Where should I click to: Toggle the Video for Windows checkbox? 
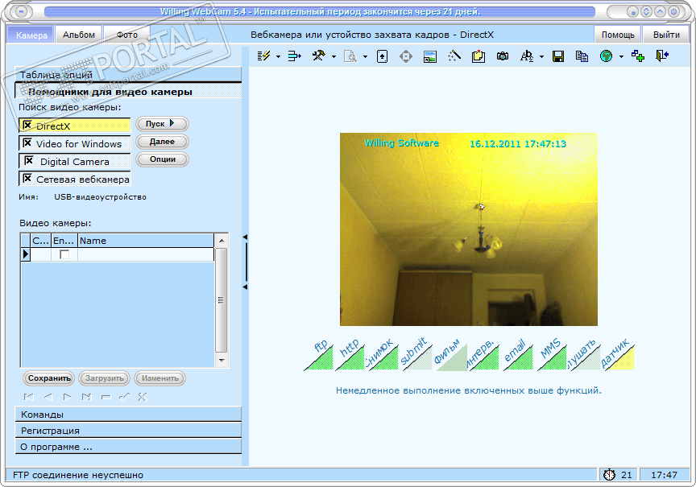pos(27,143)
